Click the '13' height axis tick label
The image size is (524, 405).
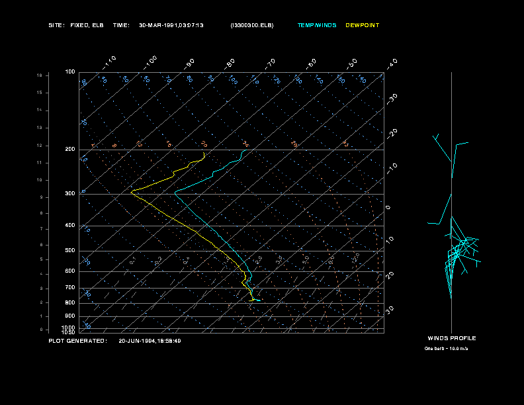pos(40,127)
